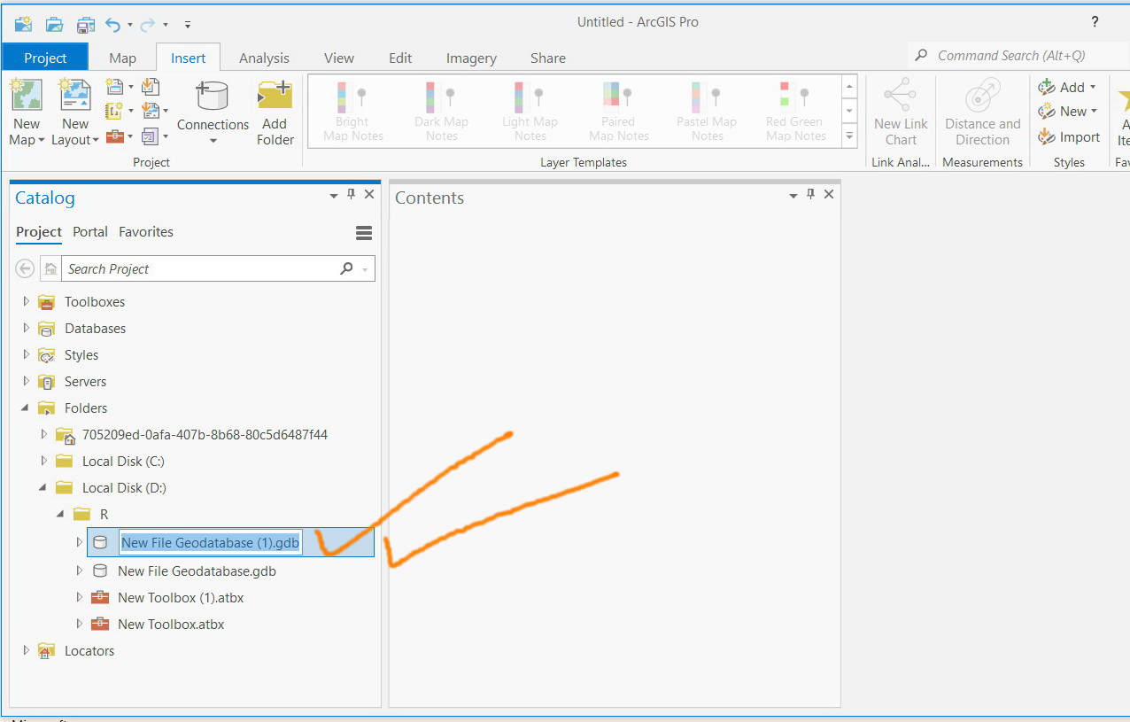The image size is (1130, 722).
Task: Click the New Map icon
Action: click(x=26, y=95)
